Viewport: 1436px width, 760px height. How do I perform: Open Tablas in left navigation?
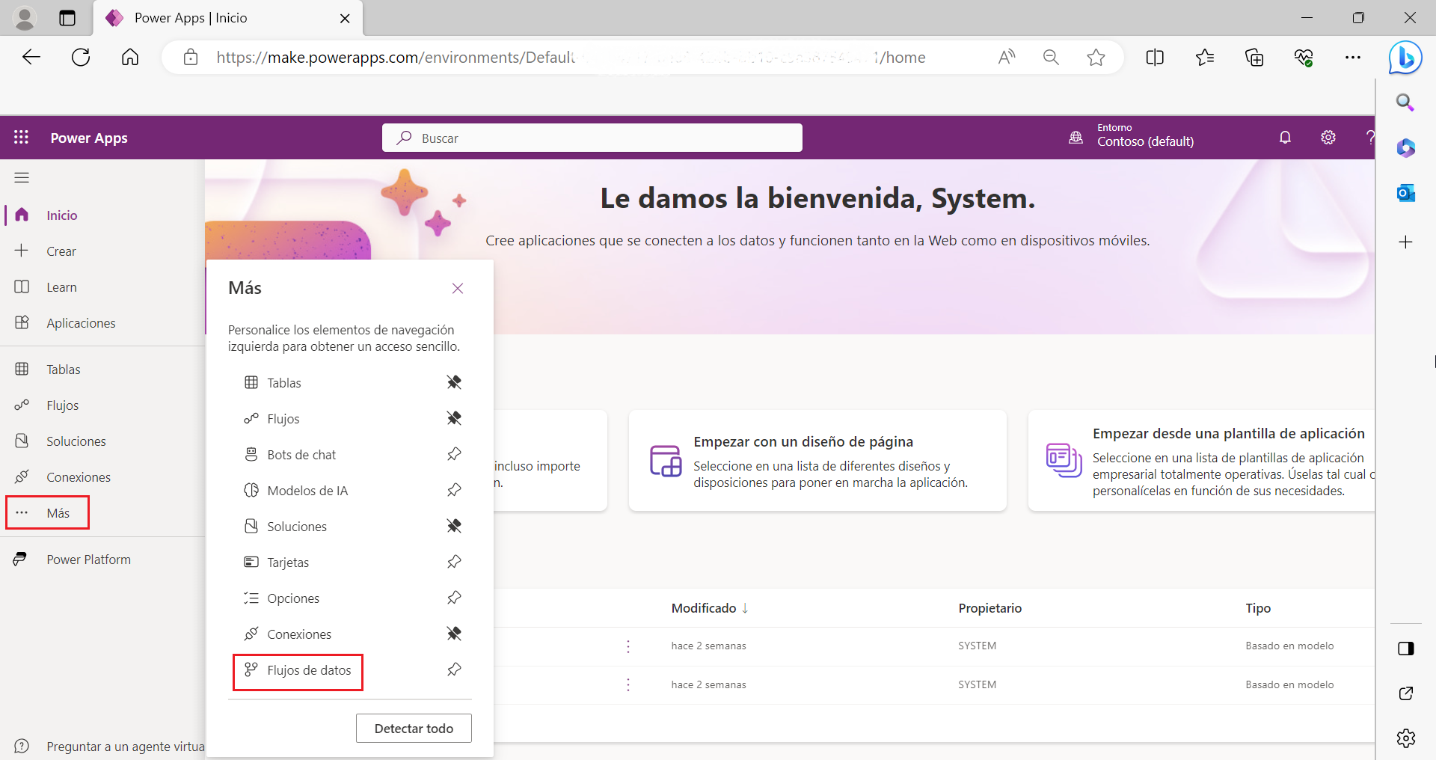[63, 369]
